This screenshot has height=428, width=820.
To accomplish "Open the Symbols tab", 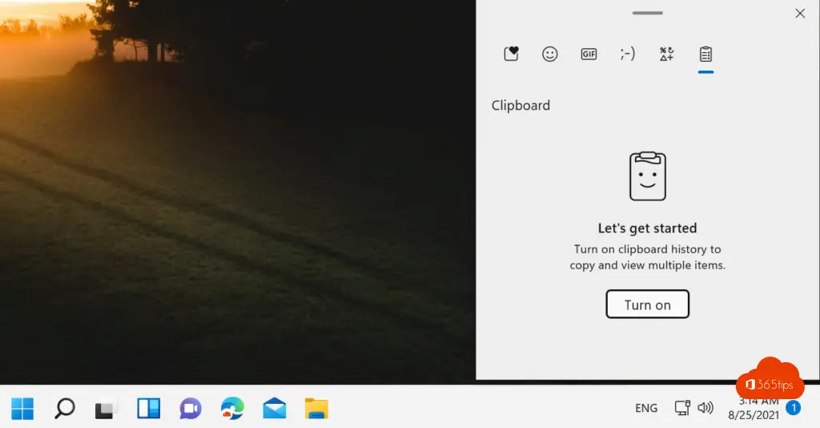I will [666, 54].
